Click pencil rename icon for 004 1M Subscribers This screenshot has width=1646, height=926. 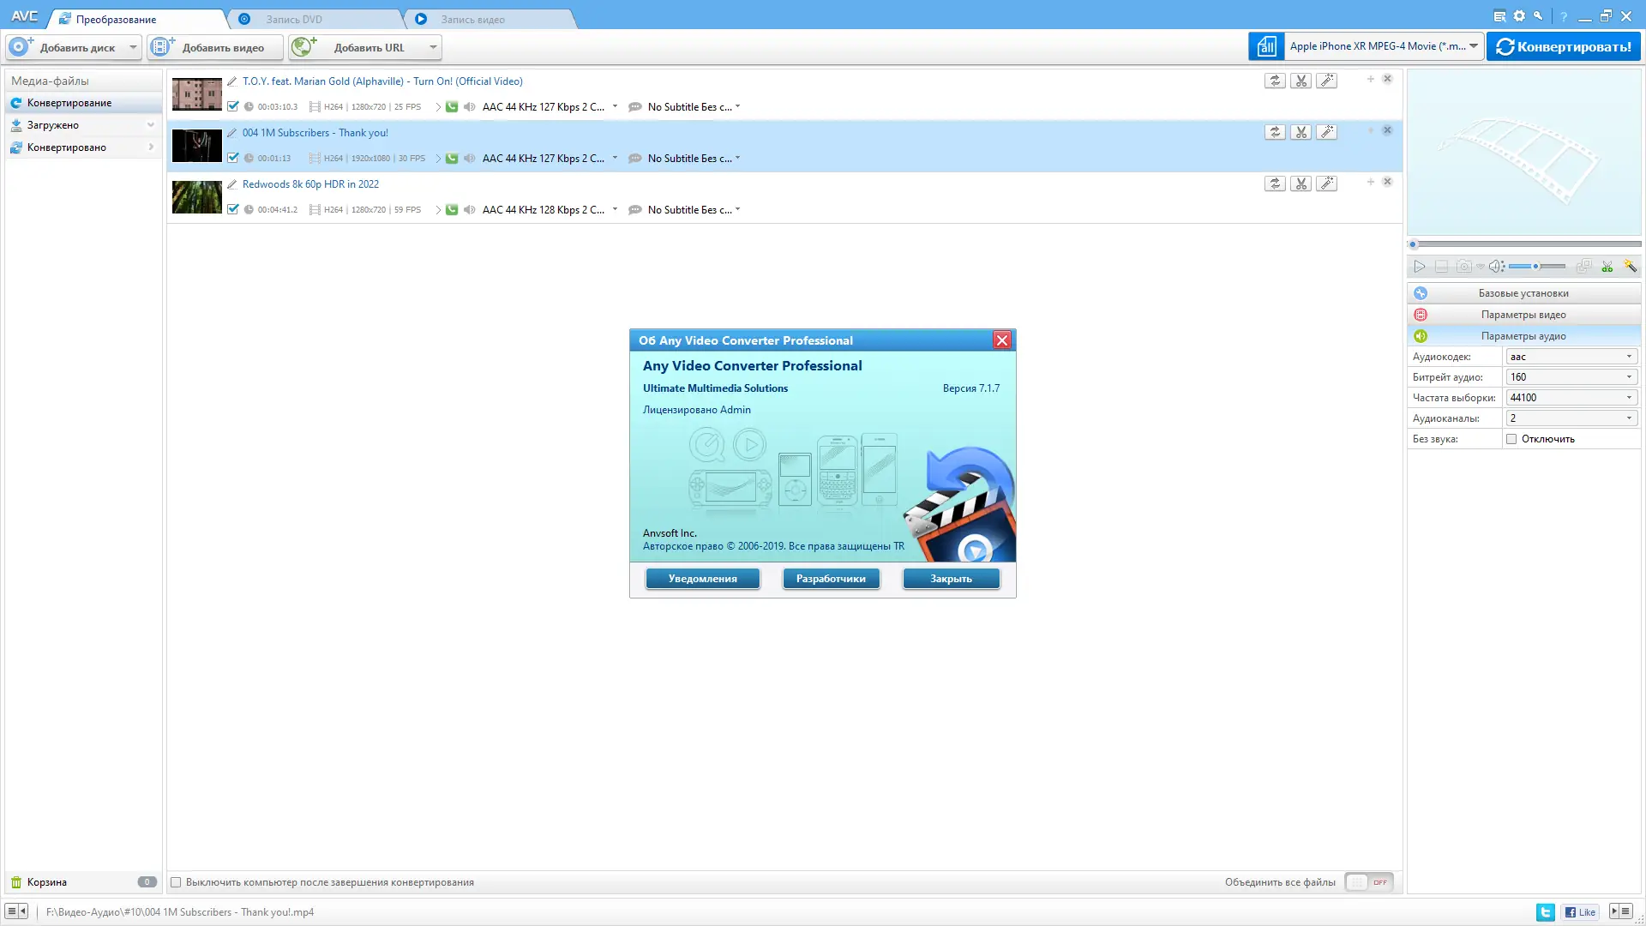point(231,133)
